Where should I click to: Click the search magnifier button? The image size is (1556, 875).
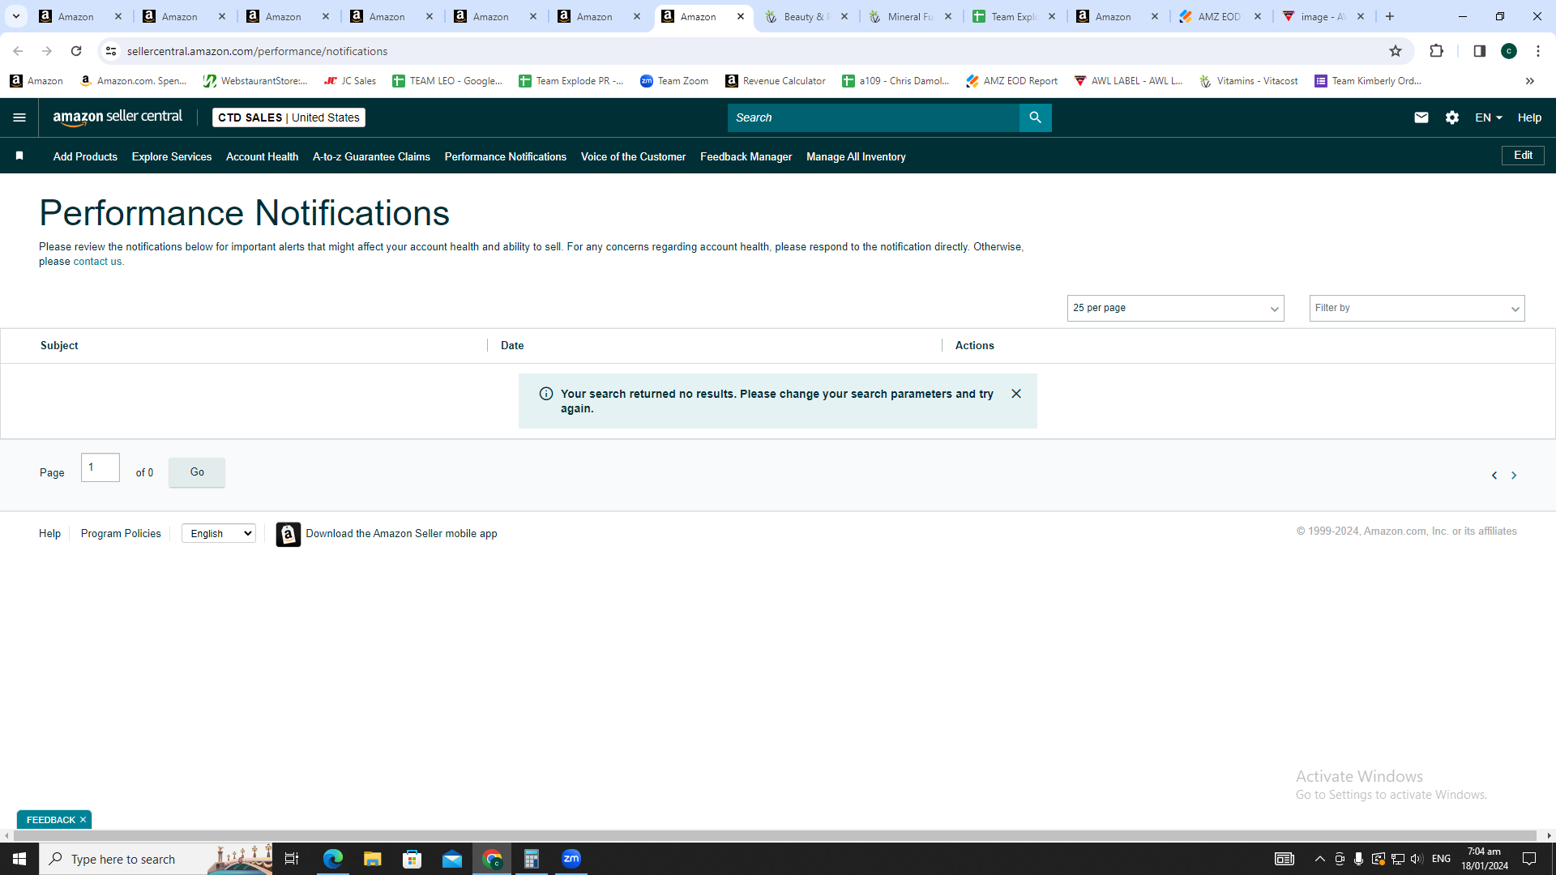click(1035, 117)
